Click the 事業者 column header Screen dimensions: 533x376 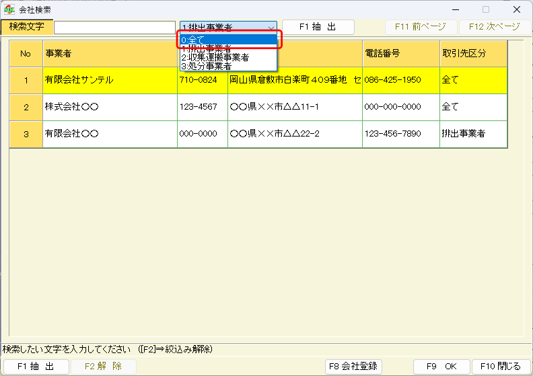pyautogui.click(x=109, y=53)
